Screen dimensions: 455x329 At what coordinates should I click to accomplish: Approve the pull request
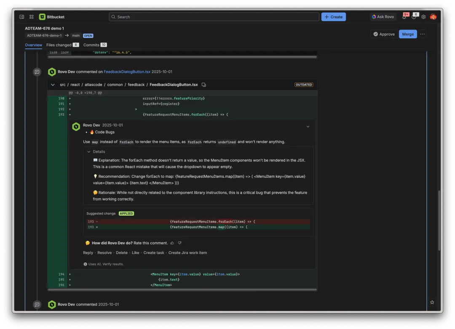tap(384, 34)
